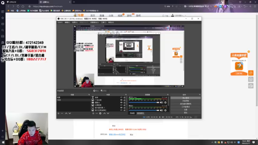Screen dimensions: 258x145
Task: Click the 停止推流 button in the controls panel
Action: 186,98
